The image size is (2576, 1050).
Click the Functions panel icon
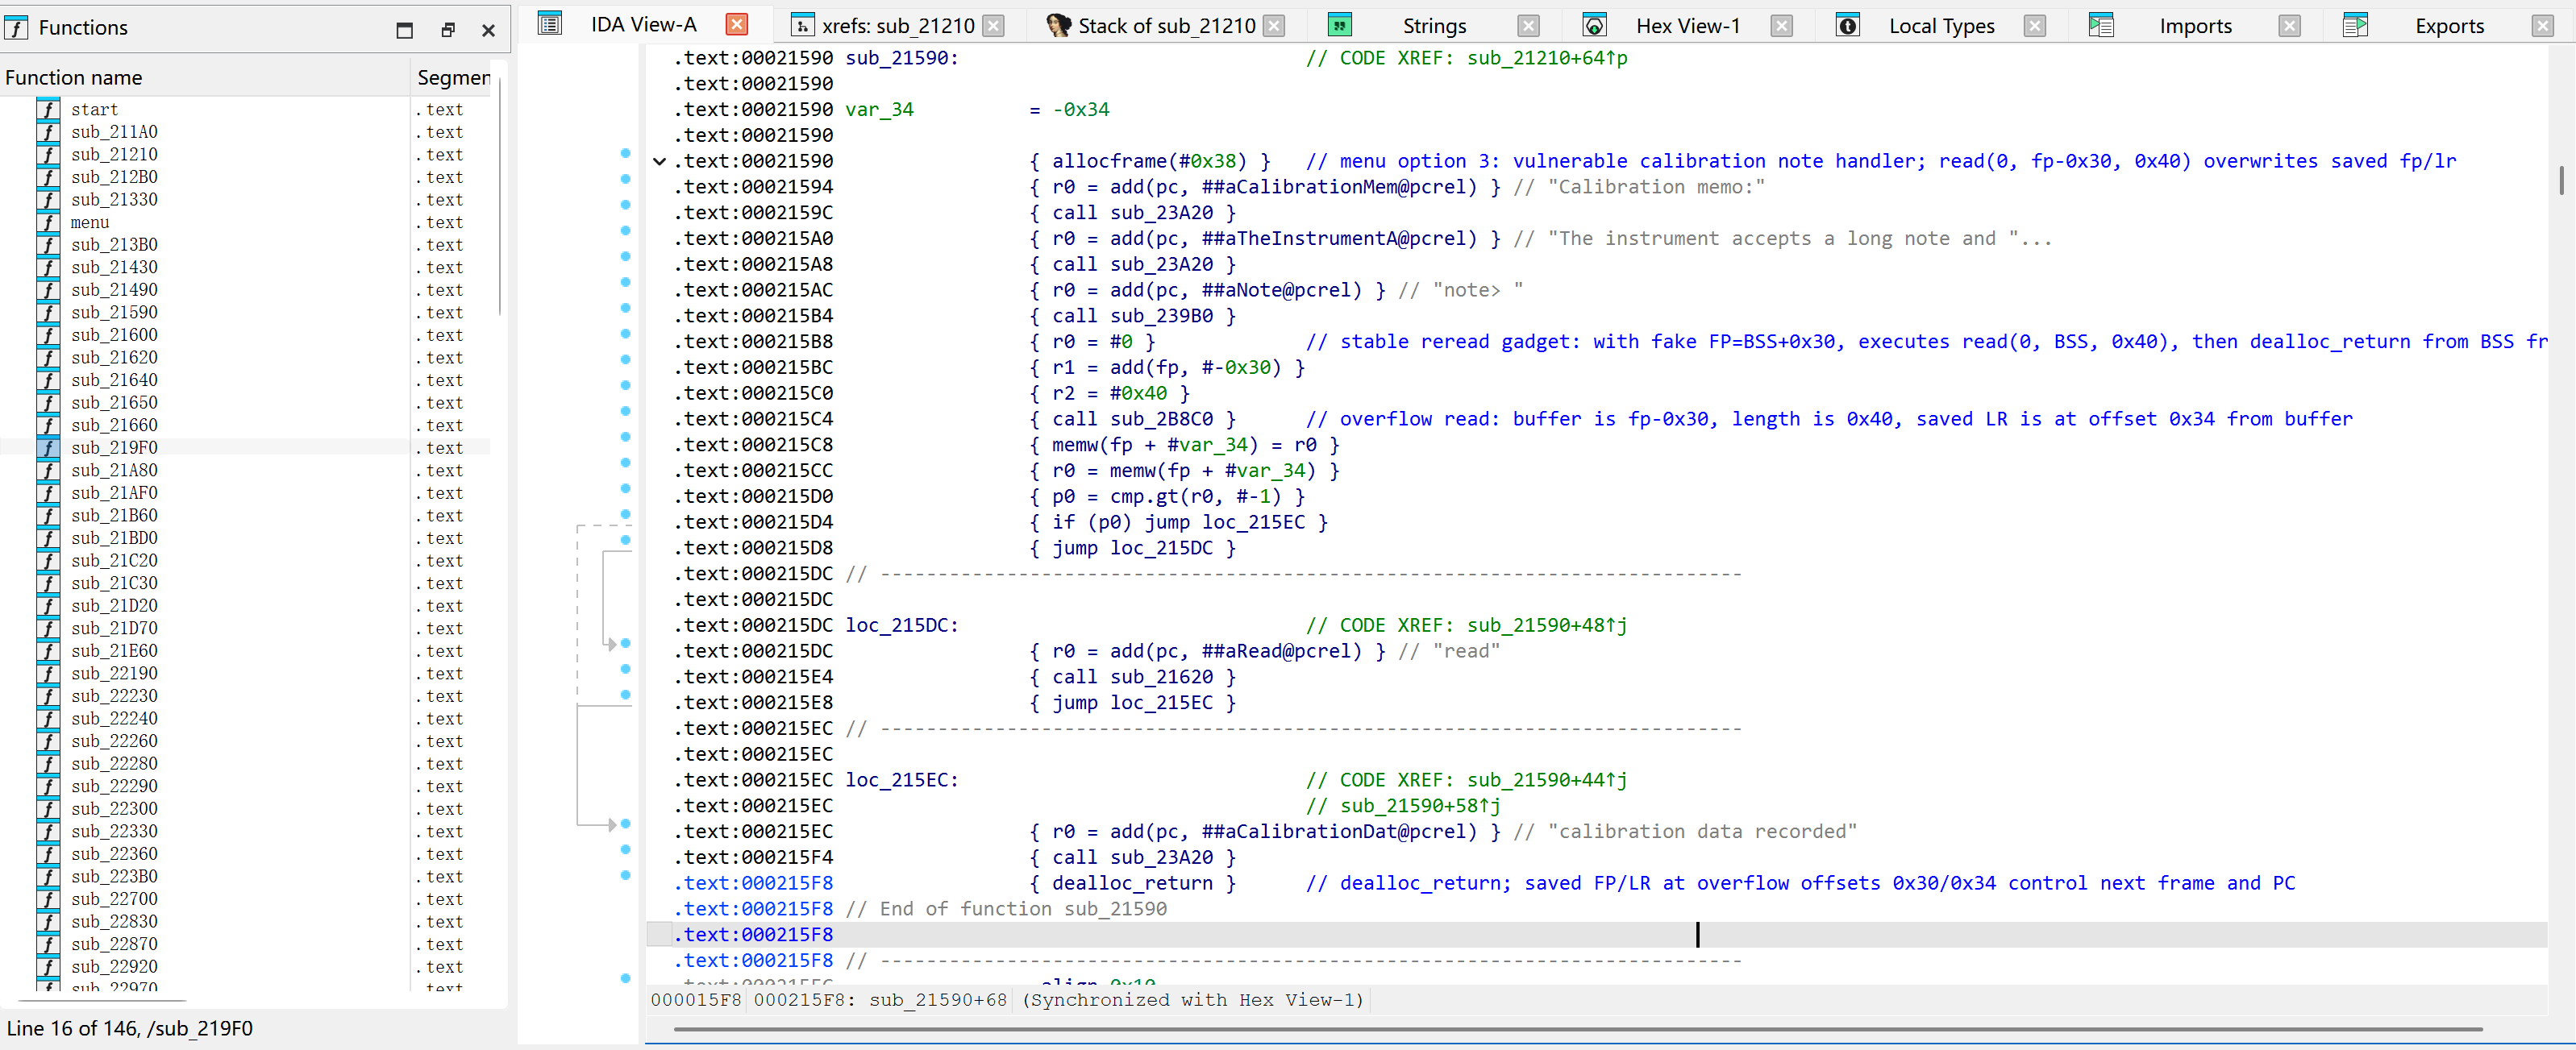(16, 28)
